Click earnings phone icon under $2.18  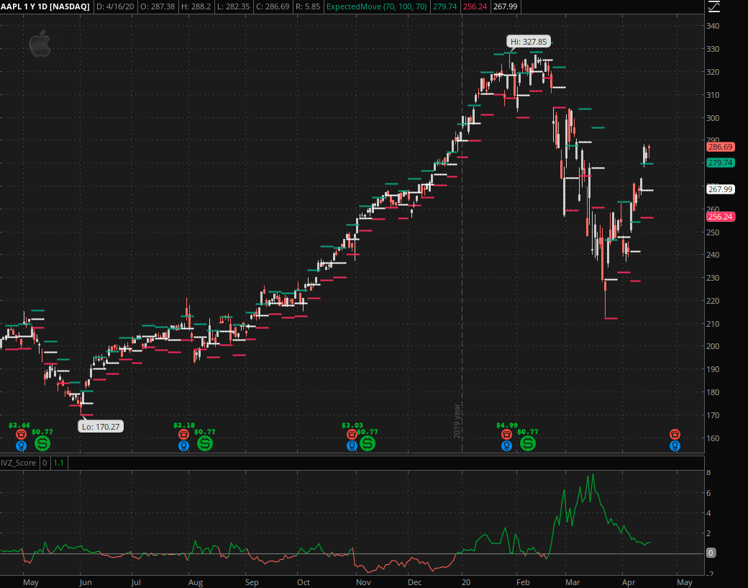[x=183, y=434]
